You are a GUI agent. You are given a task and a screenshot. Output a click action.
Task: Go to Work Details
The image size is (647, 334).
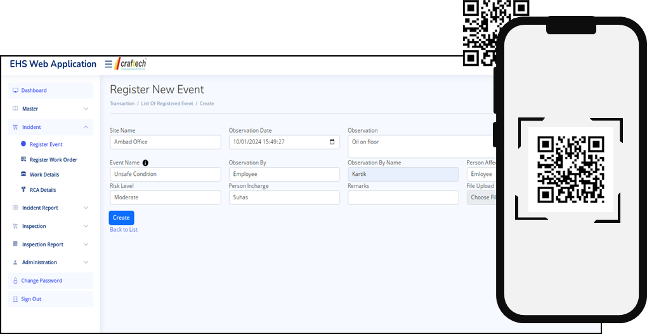pos(44,175)
